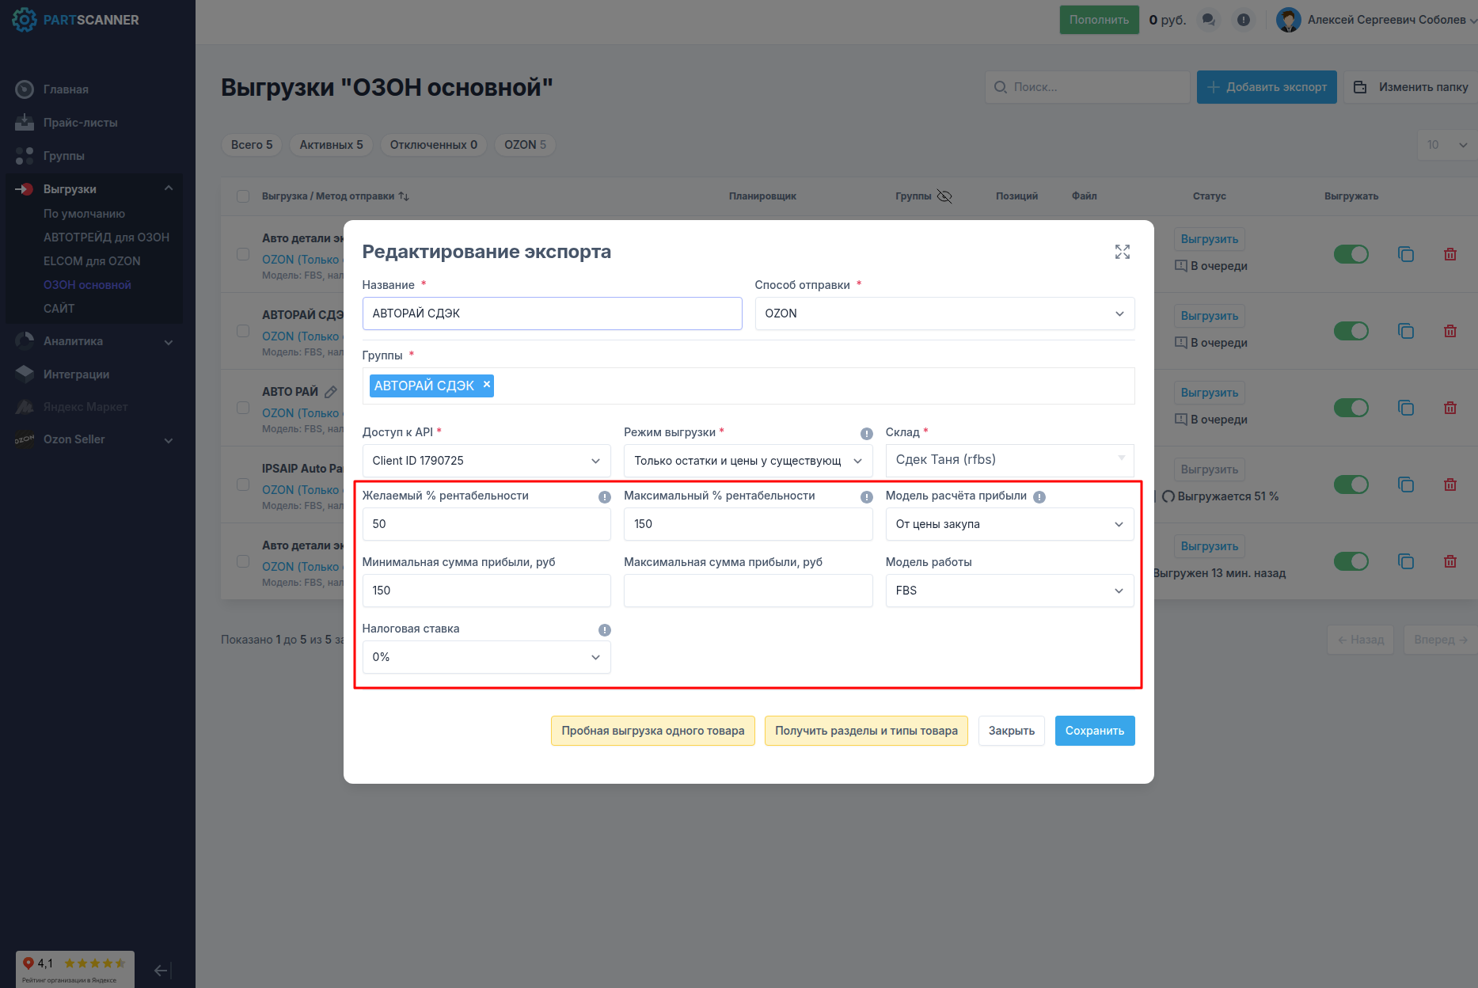
Task: Check the АВТО РАЙ row checkbox
Action: (x=243, y=408)
